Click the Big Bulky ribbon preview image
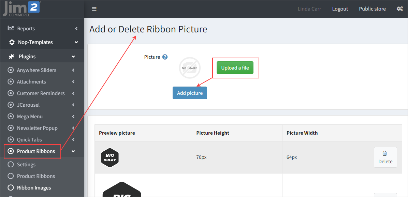The width and height of the screenshot is (408, 197). (110, 157)
